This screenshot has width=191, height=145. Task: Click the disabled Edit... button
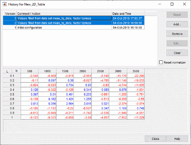coord(177,43)
